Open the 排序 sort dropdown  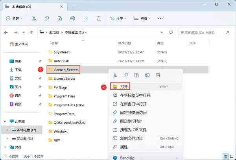118,18
